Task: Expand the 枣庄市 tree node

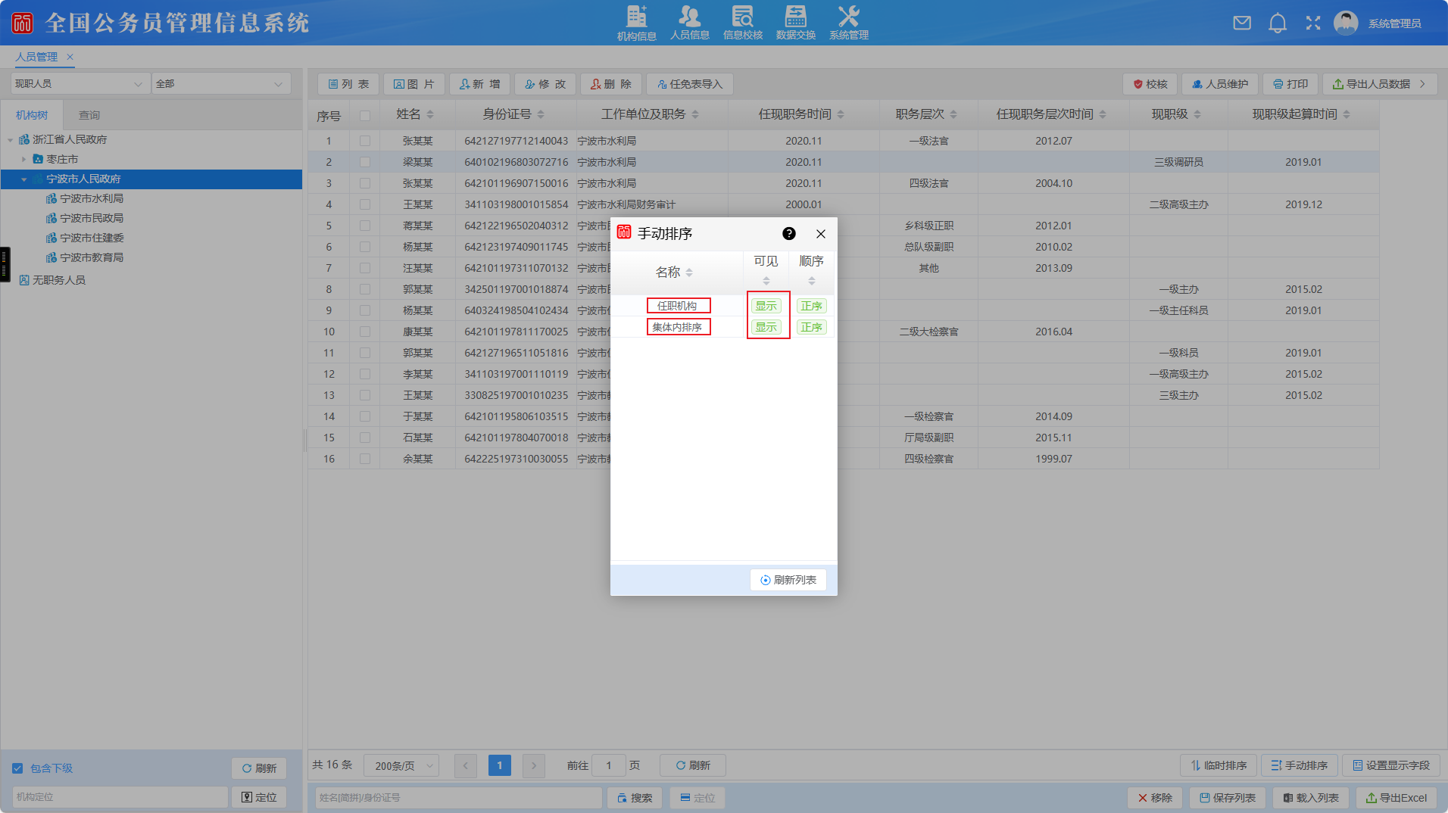Action: click(24, 160)
